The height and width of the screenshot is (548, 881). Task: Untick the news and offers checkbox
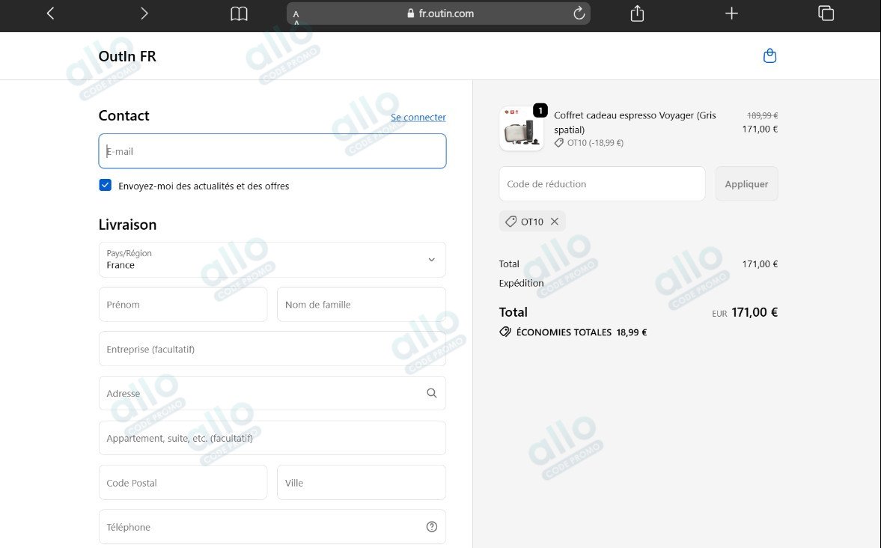[x=105, y=185]
